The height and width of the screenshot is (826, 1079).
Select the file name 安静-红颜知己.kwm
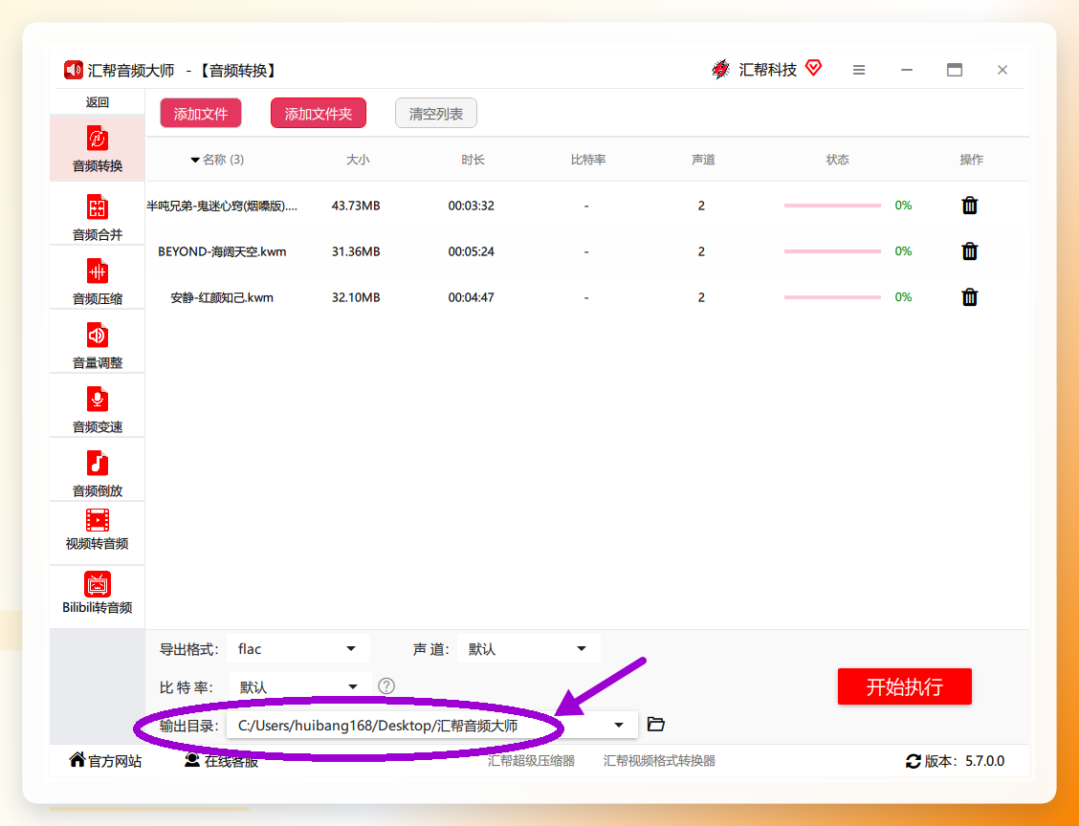coord(222,298)
